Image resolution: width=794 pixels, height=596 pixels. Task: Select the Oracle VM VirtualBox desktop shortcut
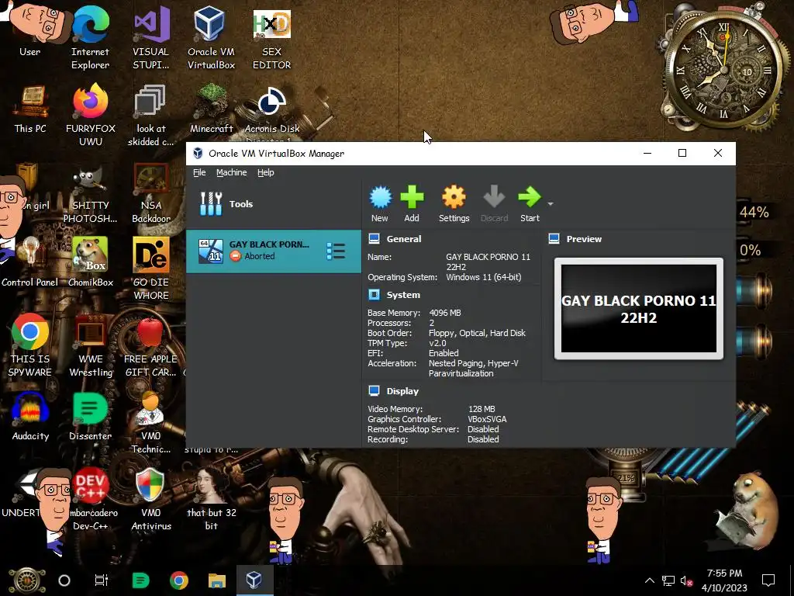(x=211, y=36)
